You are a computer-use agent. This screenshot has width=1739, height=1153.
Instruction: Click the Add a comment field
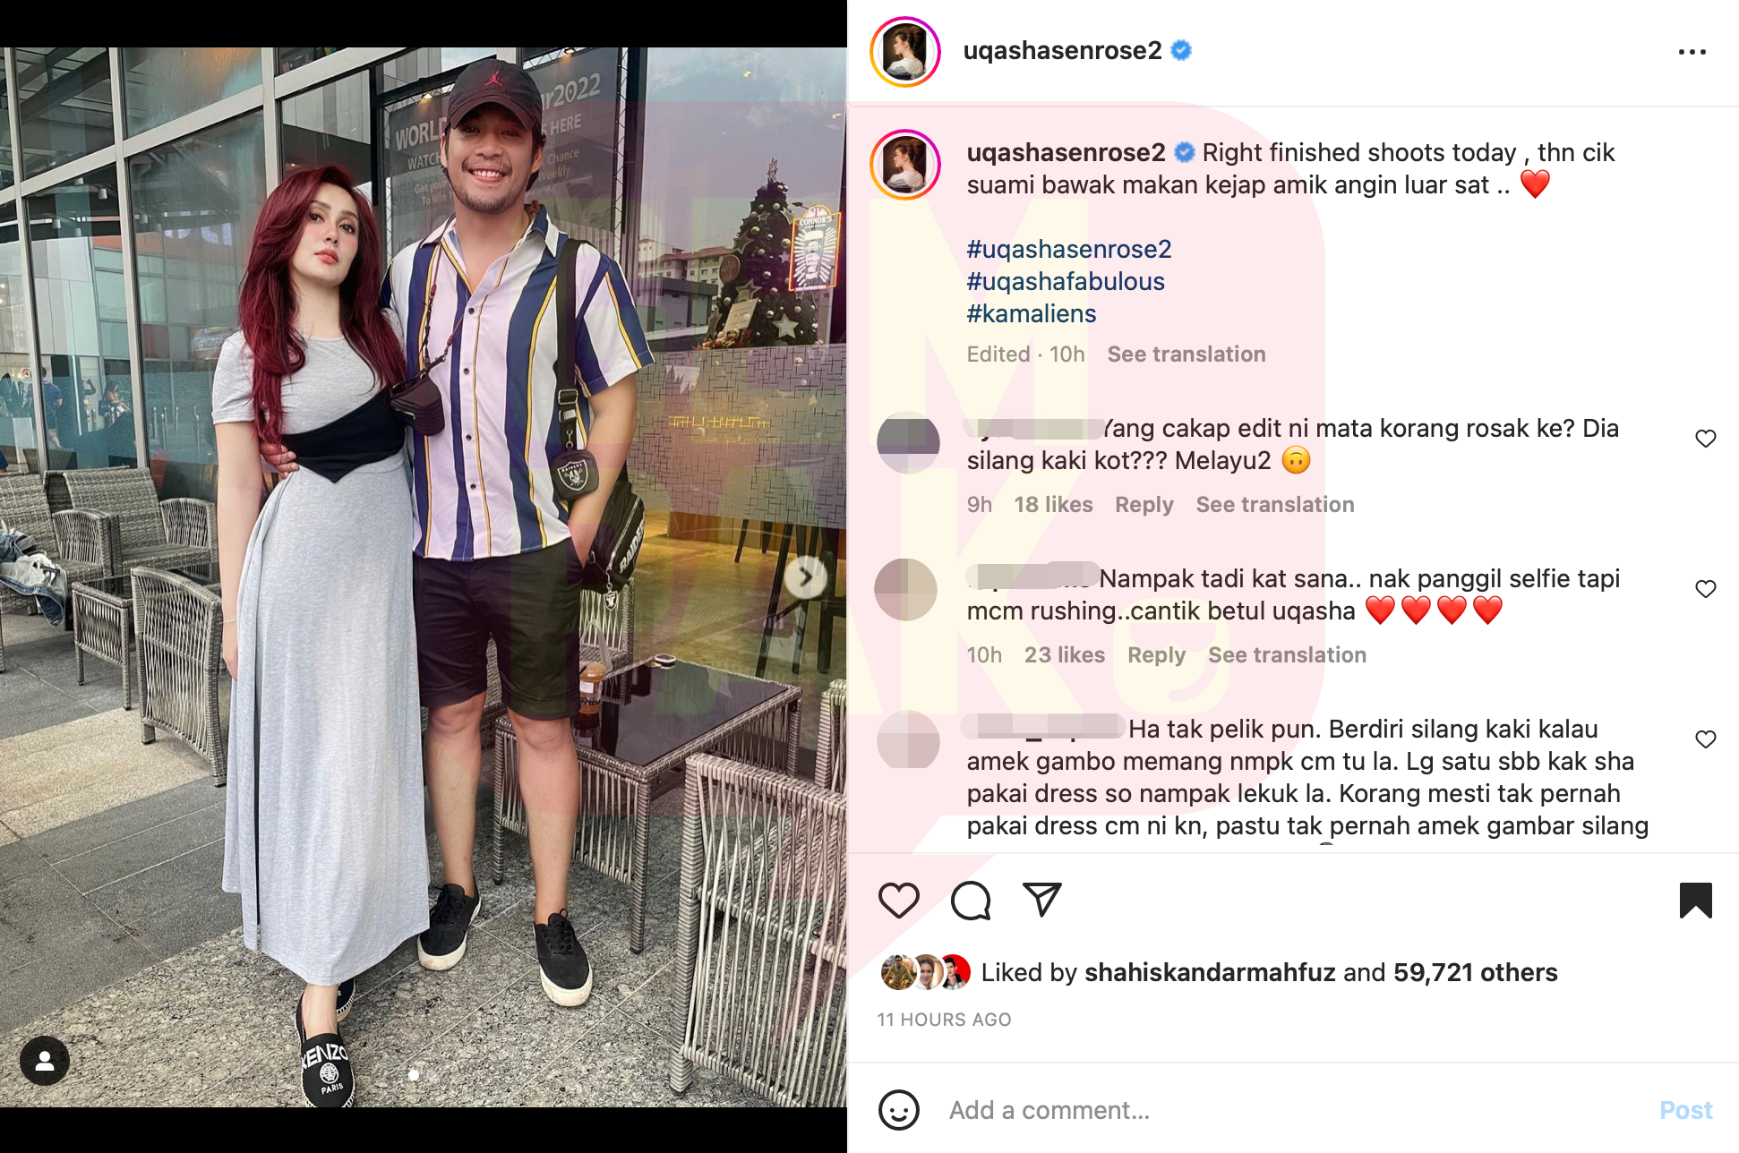tap(1289, 1110)
